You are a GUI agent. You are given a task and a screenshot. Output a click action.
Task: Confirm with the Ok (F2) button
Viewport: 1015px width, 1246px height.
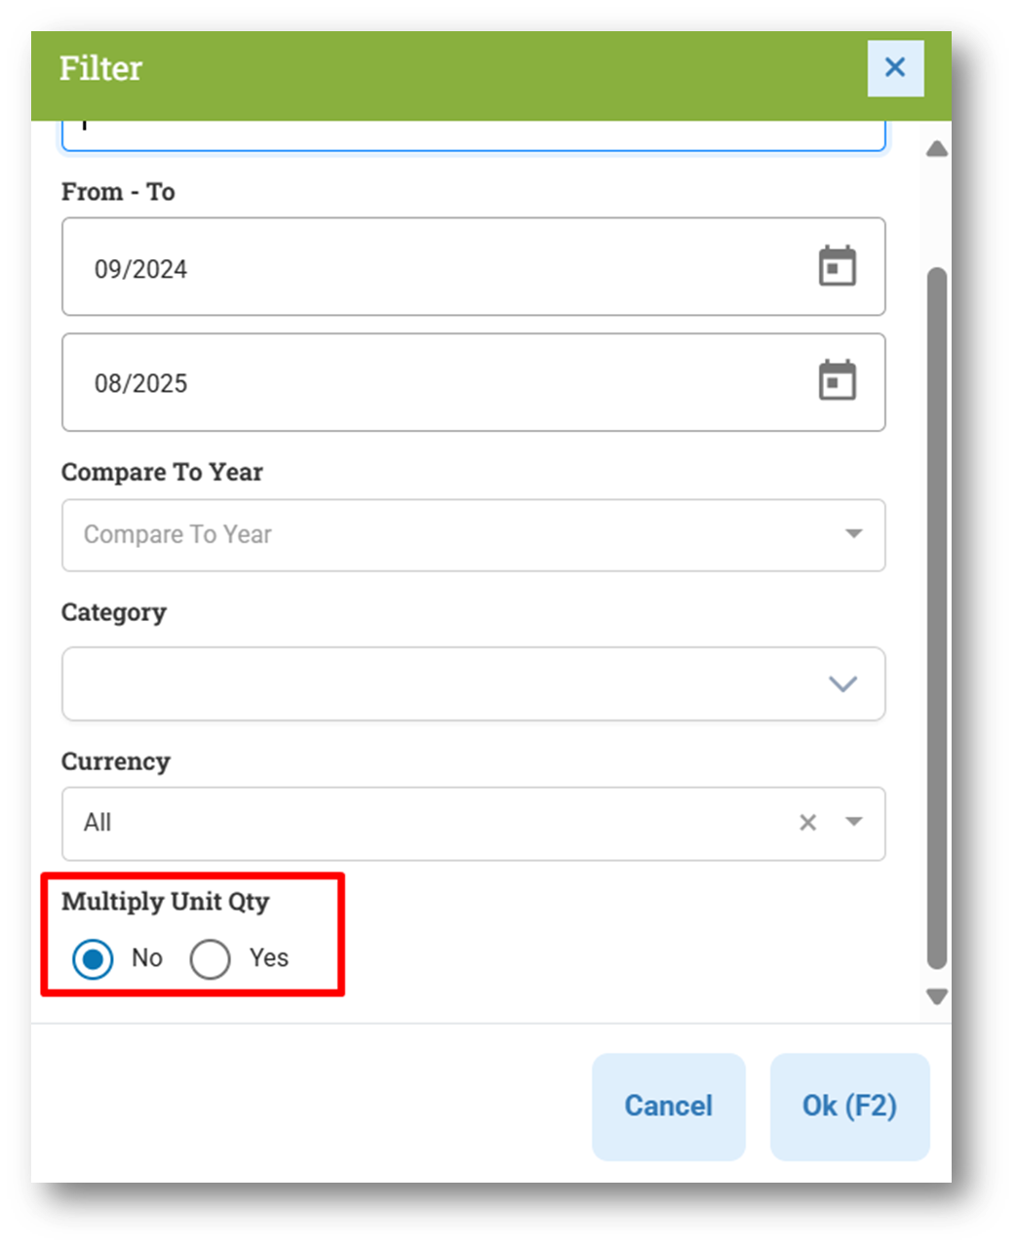[849, 1106]
